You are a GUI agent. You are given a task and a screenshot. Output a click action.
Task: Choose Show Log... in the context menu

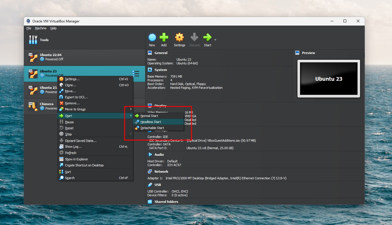coord(95,147)
